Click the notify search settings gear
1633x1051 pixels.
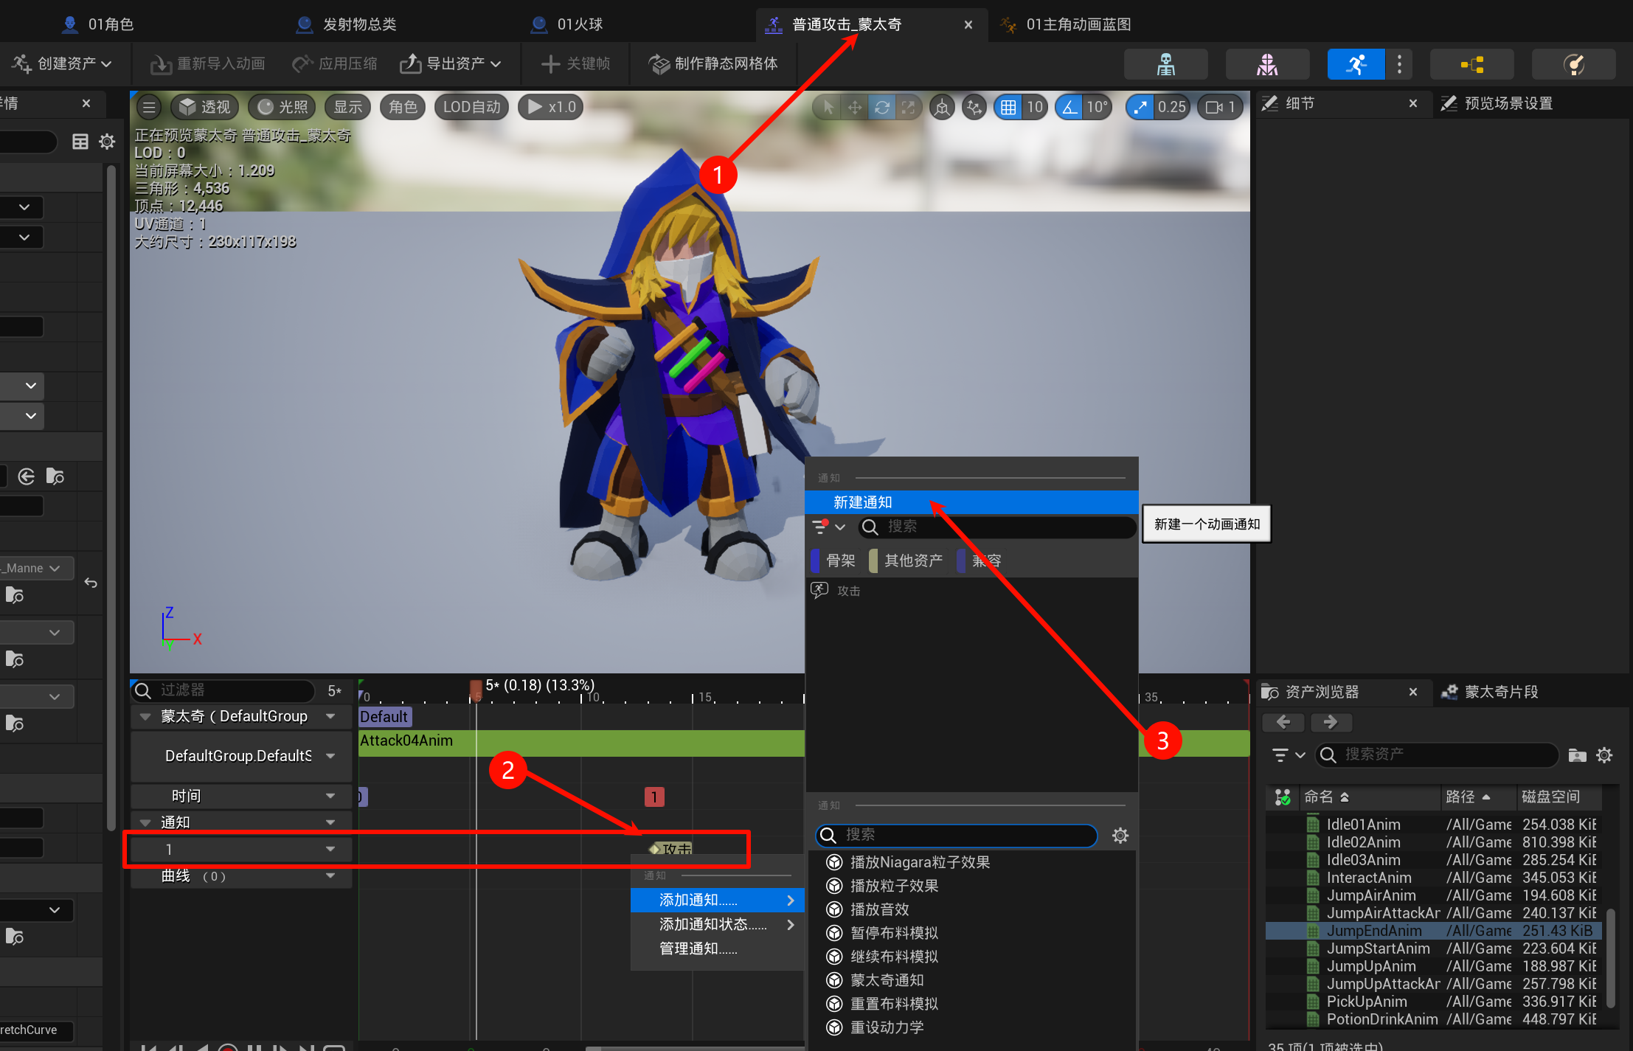point(1120,835)
